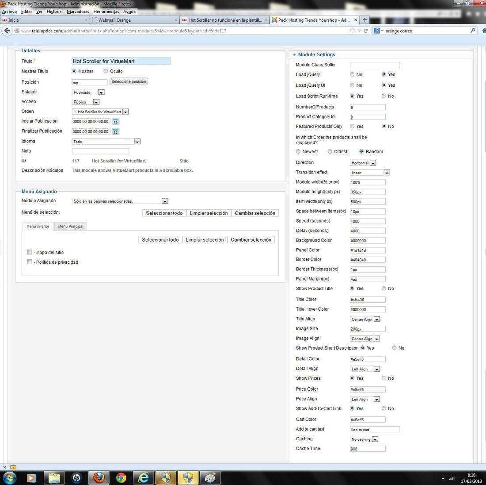486x485 pixels.
Task: Close the Inicio tab
Action: (x=86, y=20)
